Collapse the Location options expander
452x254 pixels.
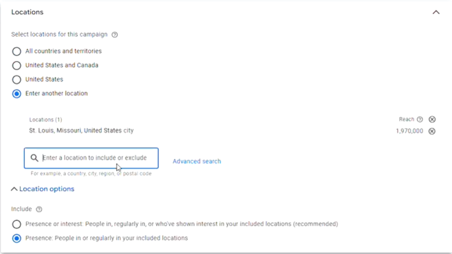pos(43,189)
